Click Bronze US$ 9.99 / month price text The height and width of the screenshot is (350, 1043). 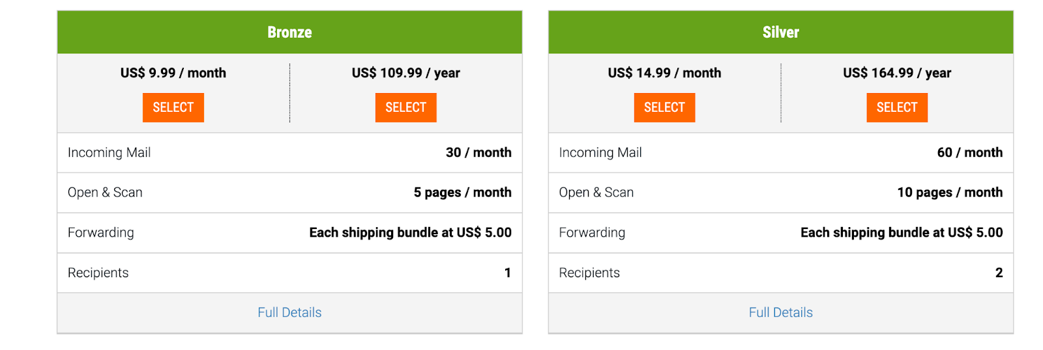(173, 73)
